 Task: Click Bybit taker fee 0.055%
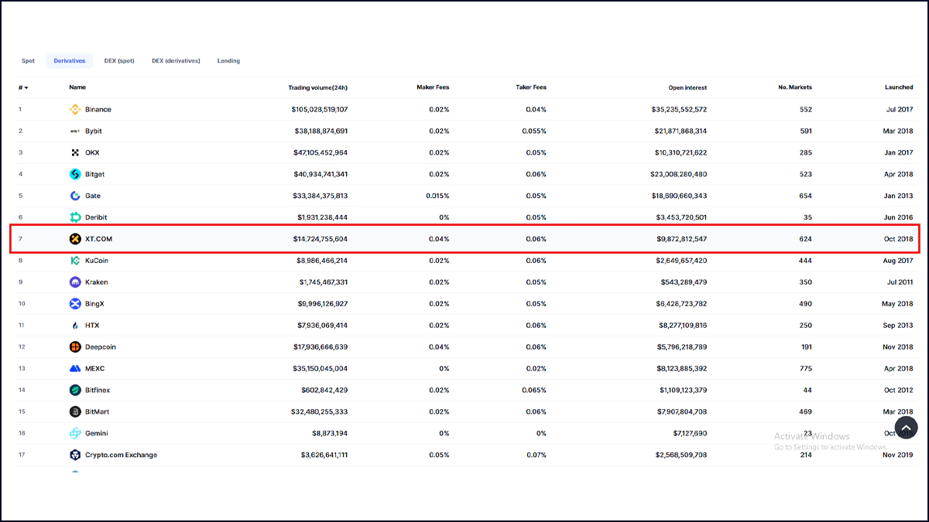[534, 131]
